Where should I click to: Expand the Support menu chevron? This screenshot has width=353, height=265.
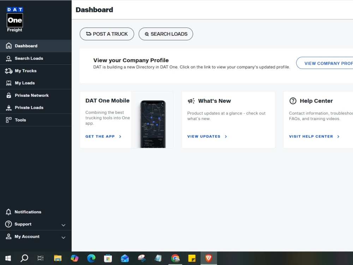click(64, 225)
